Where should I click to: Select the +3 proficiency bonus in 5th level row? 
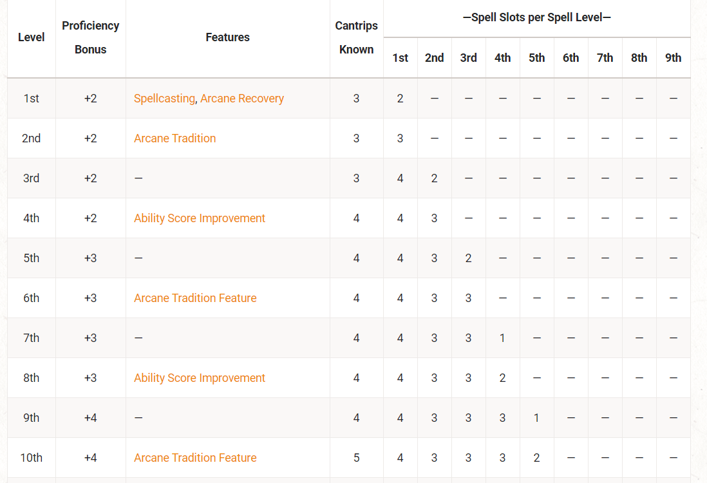(91, 258)
